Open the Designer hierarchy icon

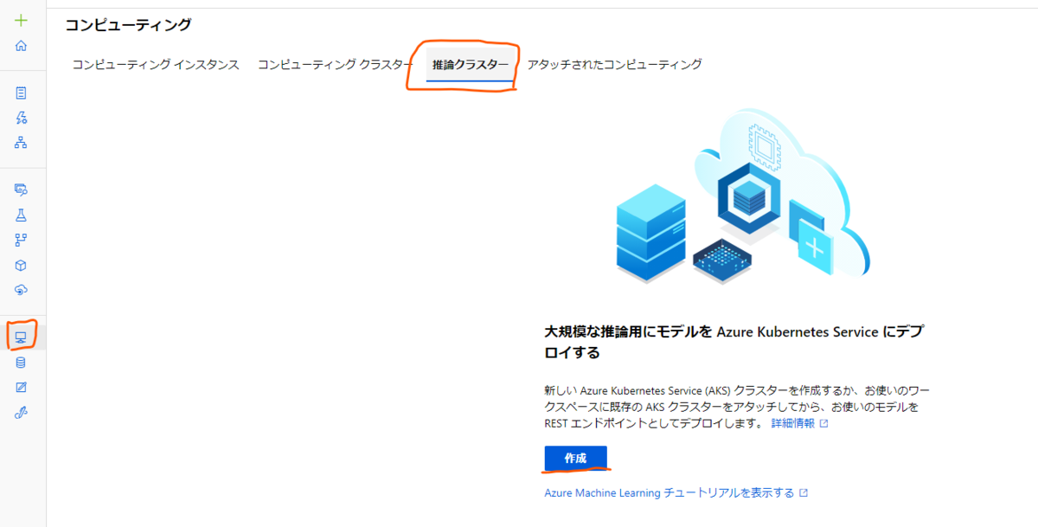pos(22,142)
